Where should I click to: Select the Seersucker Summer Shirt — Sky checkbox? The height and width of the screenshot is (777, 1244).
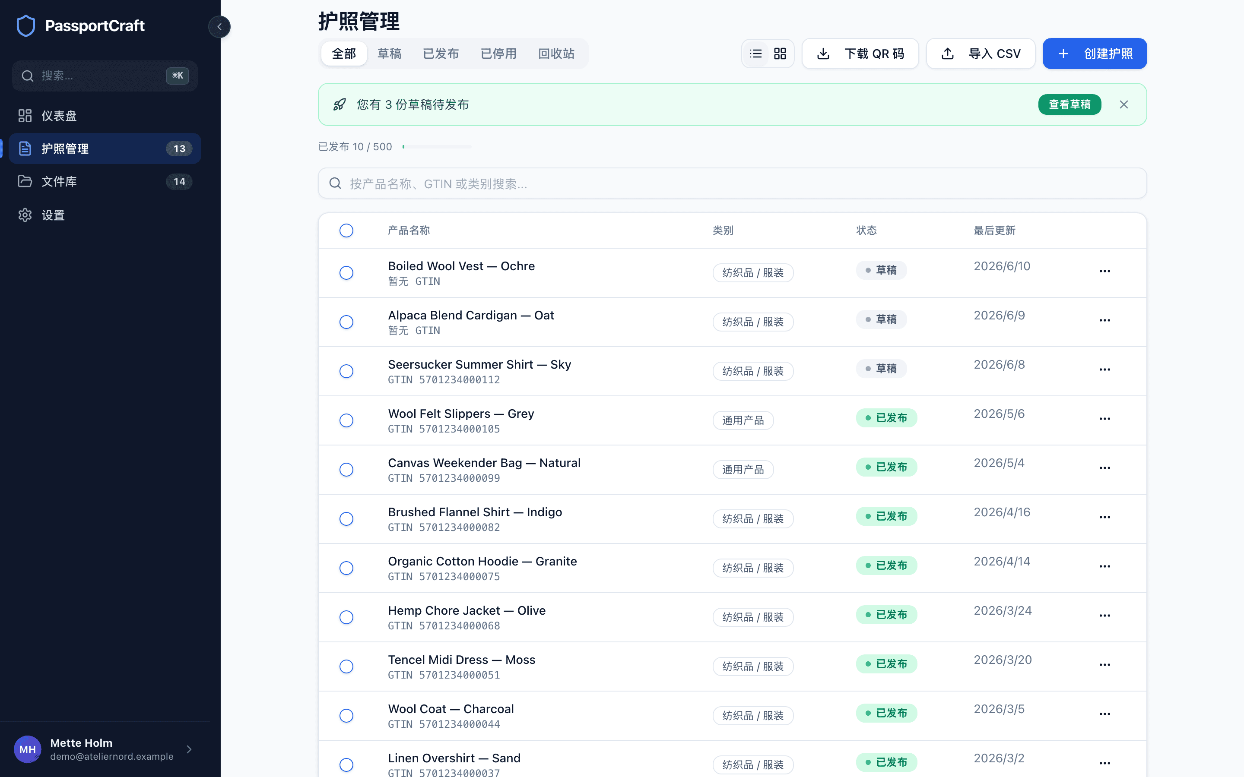[346, 371]
